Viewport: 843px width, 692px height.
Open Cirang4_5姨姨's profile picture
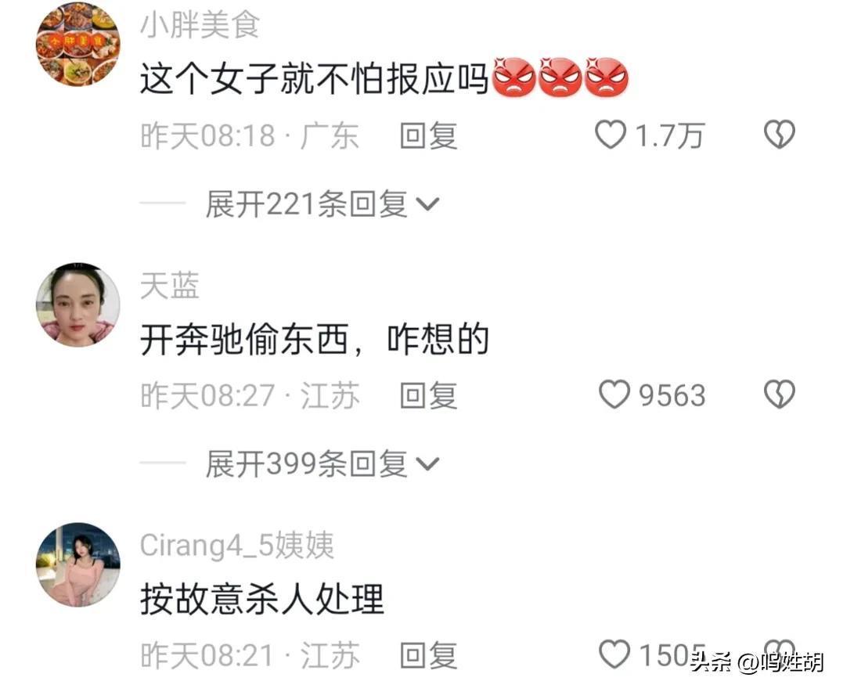tap(78, 564)
